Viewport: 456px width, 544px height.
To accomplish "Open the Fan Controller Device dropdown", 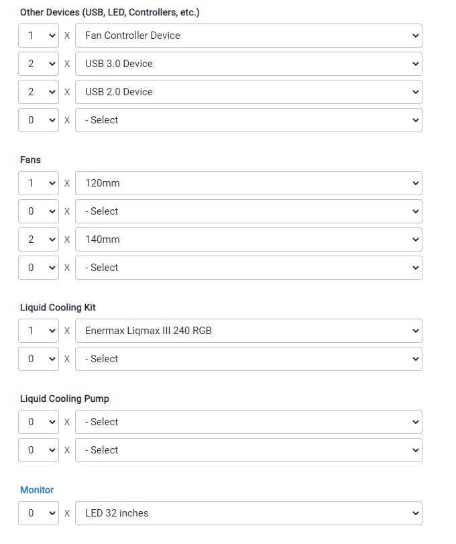I will [x=248, y=36].
